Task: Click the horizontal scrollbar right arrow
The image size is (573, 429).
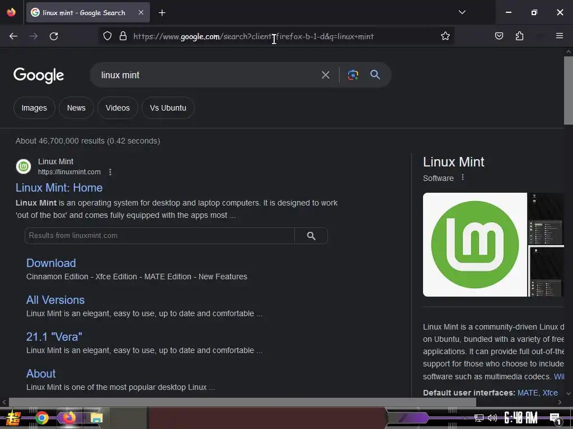Action: coord(560,402)
